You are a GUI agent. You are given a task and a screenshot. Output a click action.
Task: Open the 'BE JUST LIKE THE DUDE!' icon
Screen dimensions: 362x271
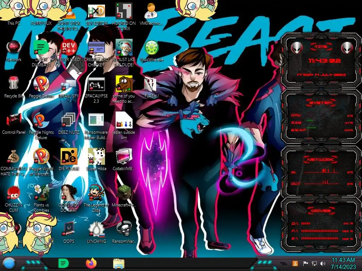[x=124, y=54]
